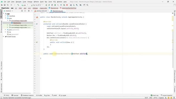Toggle the Favorites side panel

pos(1,76)
